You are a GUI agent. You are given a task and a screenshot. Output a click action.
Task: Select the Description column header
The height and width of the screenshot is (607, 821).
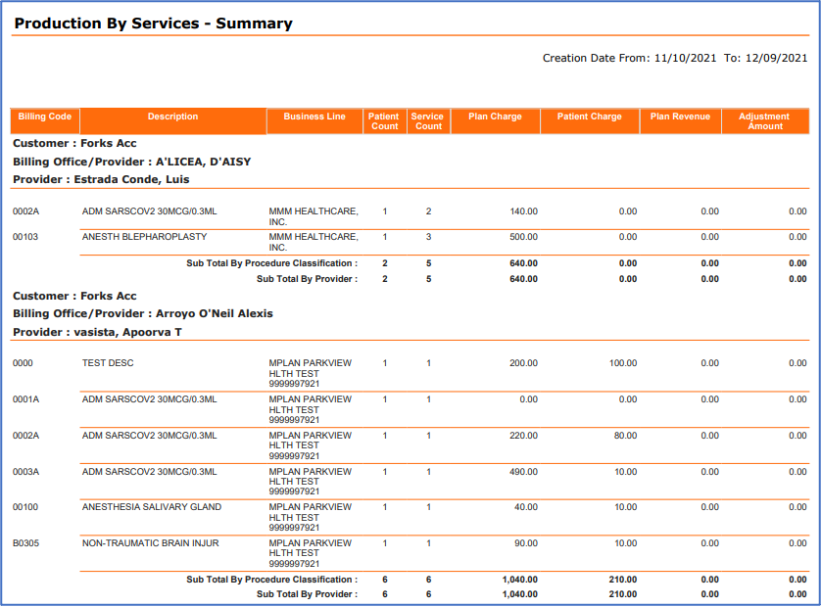[172, 117]
